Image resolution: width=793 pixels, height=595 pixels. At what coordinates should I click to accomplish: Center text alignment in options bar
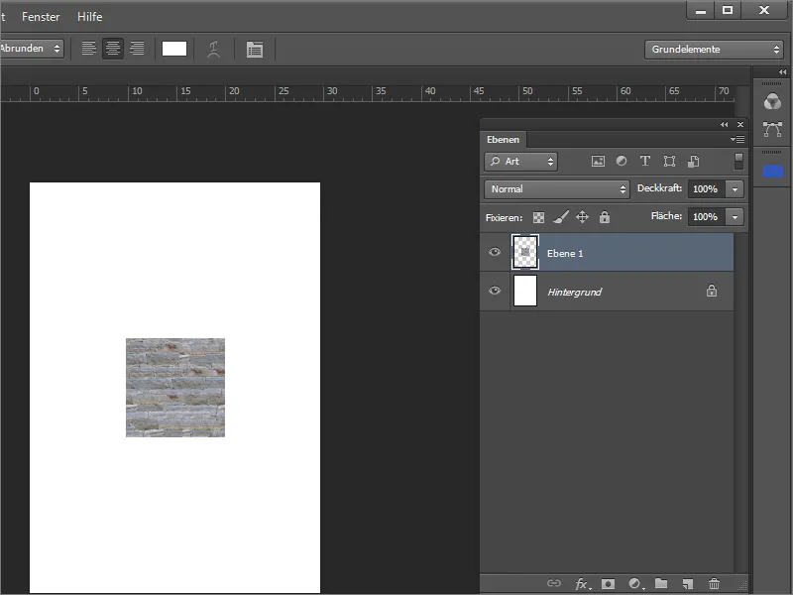tap(113, 49)
